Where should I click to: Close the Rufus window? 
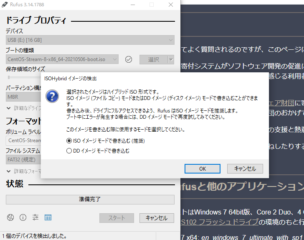tap(171, 5)
